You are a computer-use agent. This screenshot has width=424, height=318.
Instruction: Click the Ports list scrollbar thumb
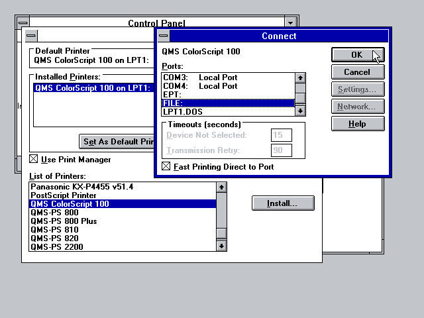tap(300, 98)
